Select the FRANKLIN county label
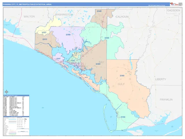The image size is (185, 139). coord(166,100)
